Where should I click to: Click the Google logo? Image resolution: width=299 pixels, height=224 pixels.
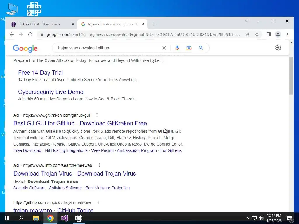click(25, 48)
